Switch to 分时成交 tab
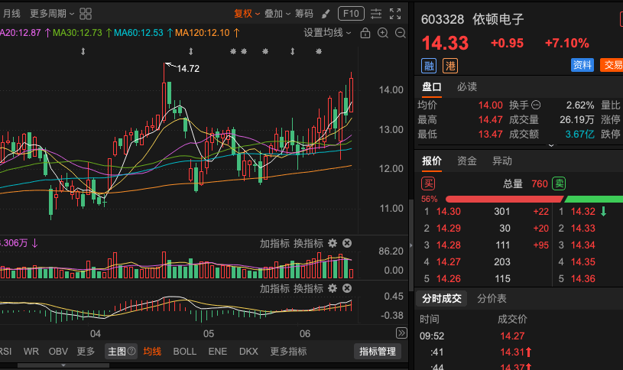Viewport: 623px width, 370px height. point(441,298)
